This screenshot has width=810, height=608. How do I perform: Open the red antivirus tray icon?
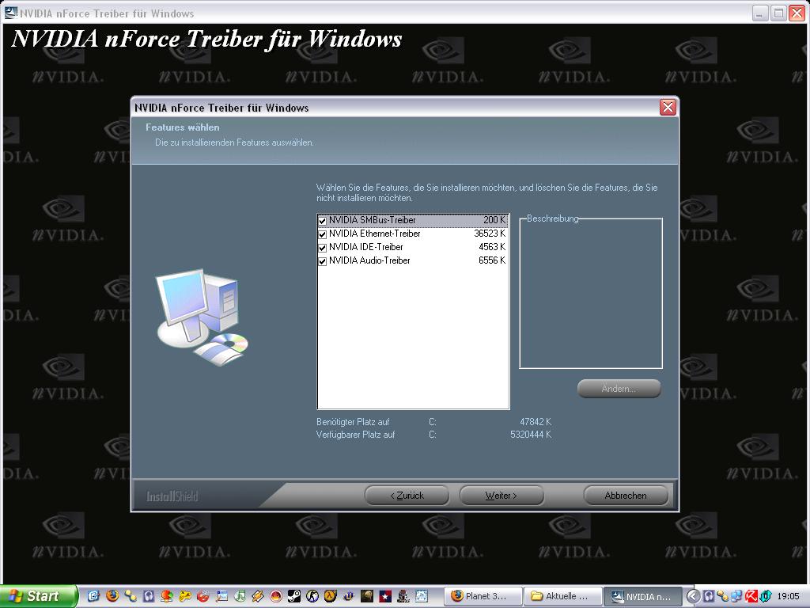pos(751,596)
